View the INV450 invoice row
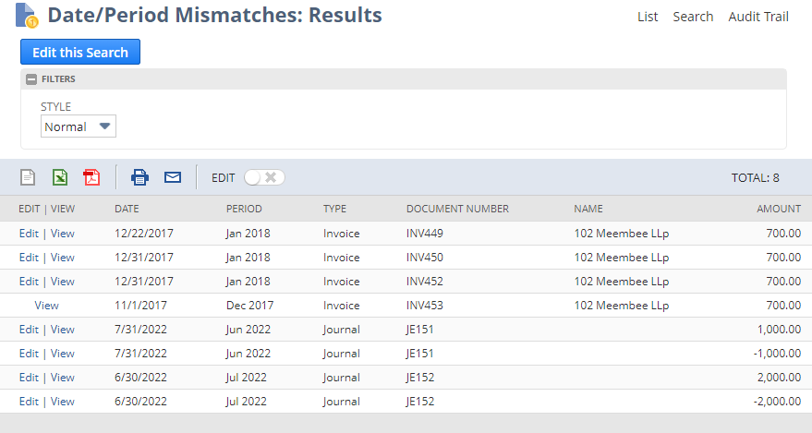 coord(63,258)
